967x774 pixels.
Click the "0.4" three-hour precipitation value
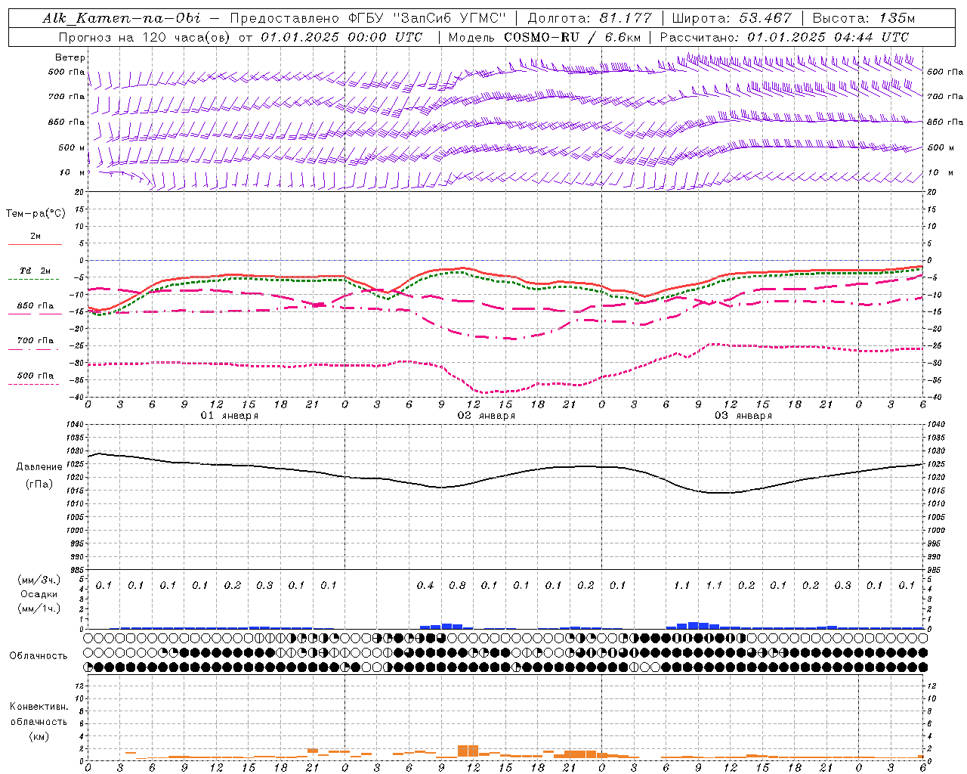pos(425,586)
